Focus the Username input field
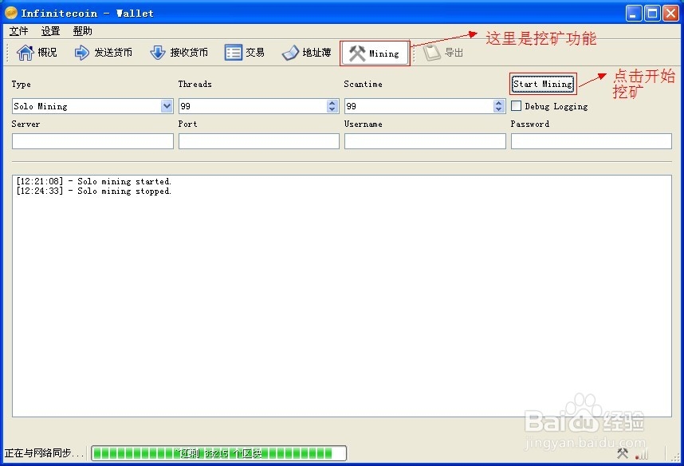Screen dimensions: 684x466 pos(426,141)
